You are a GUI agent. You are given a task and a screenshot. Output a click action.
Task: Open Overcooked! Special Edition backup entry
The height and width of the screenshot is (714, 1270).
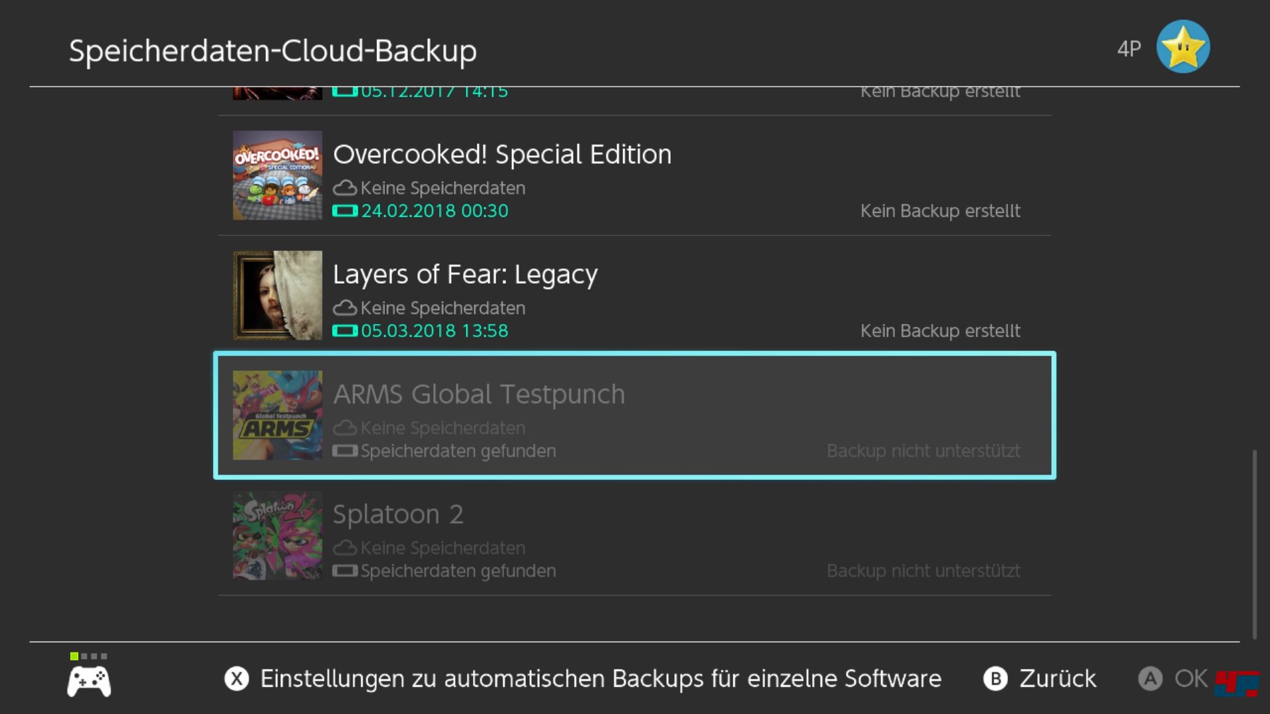[x=634, y=176]
